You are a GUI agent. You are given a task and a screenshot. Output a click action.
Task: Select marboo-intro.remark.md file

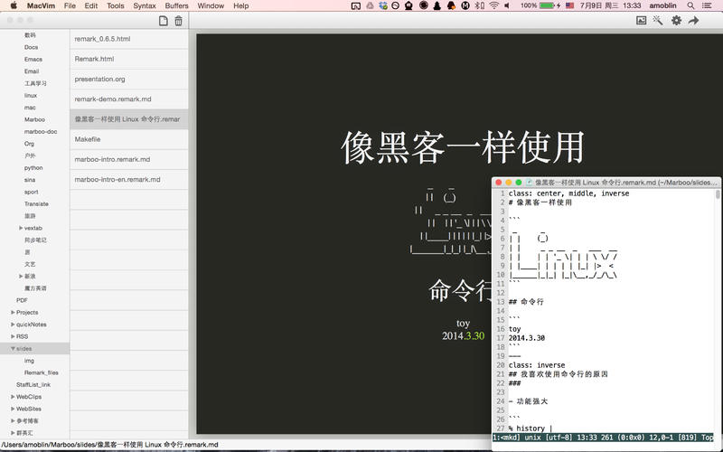point(129,159)
